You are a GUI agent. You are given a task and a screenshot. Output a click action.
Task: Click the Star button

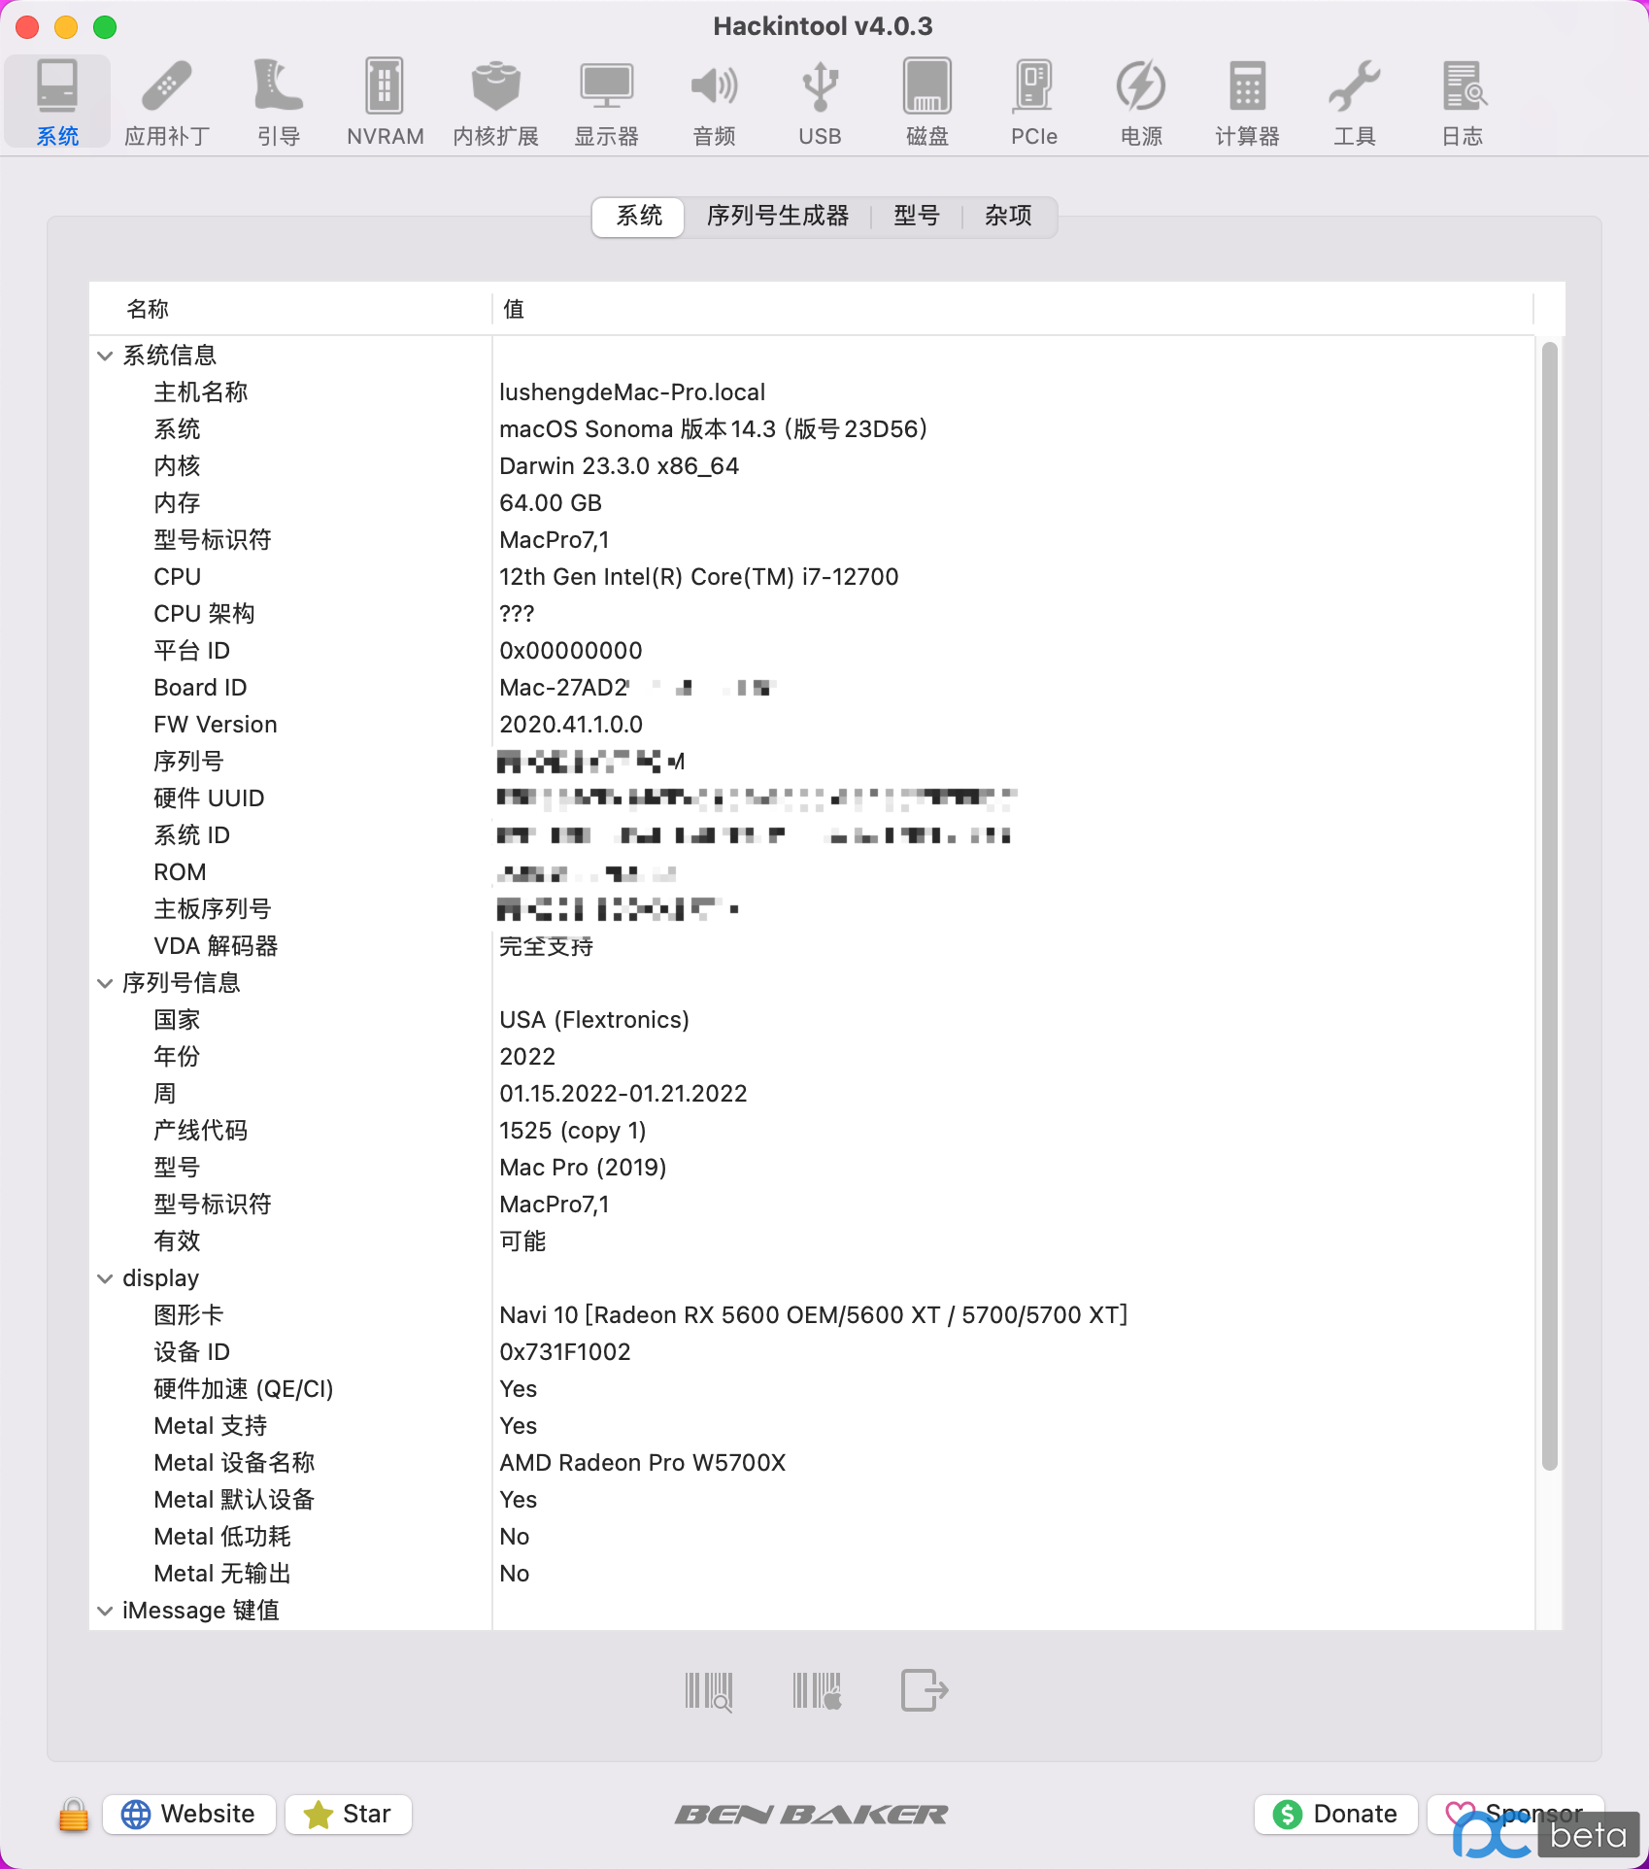coord(349,1814)
